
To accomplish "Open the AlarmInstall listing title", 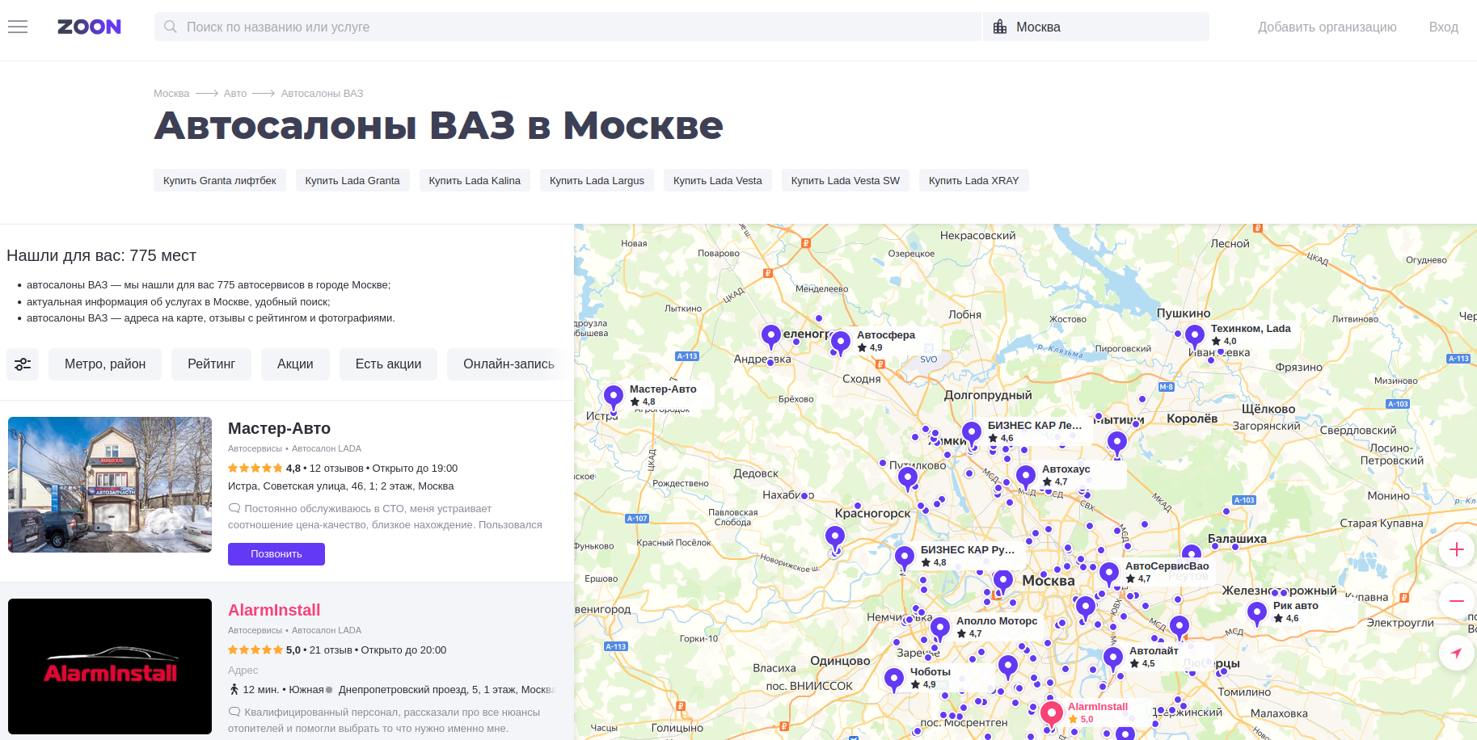I will (x=274, y=610).
